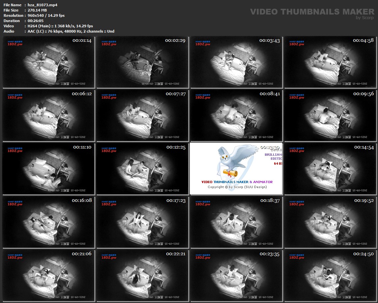Select the last thumbnail at 00:24:50
The width and height of the screenshot is (378, 303).
click(330, 276)
